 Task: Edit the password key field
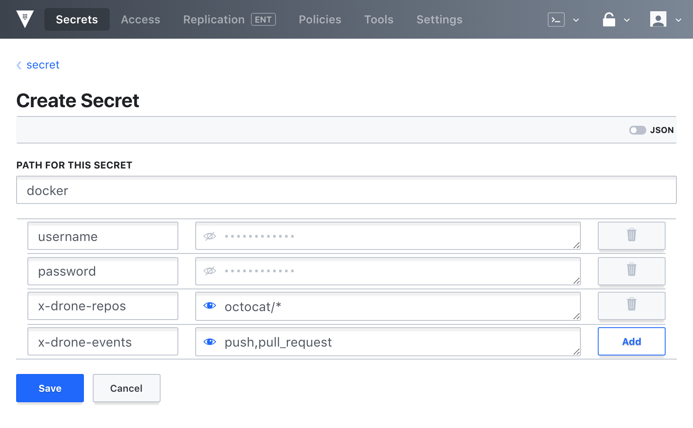tap(103, 271)
